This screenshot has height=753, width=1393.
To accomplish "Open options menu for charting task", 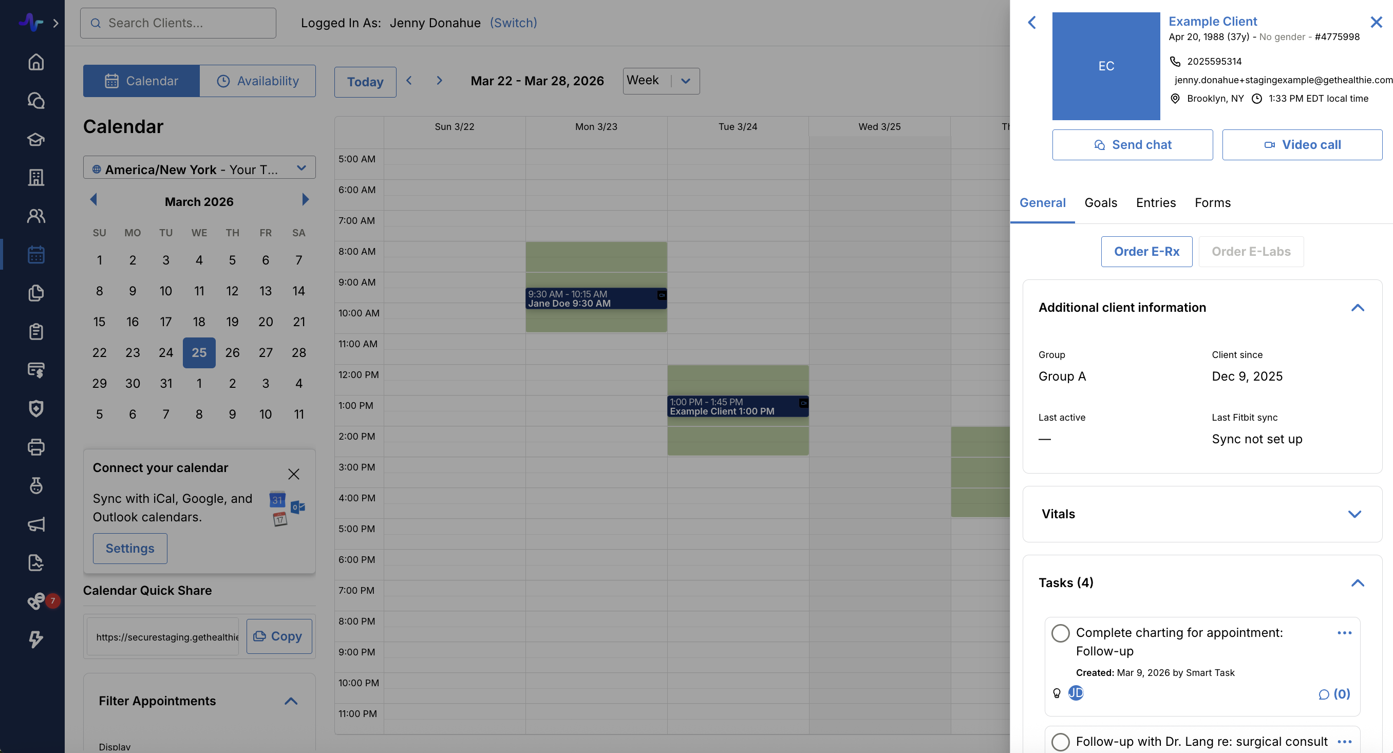I will (1344, 633).
